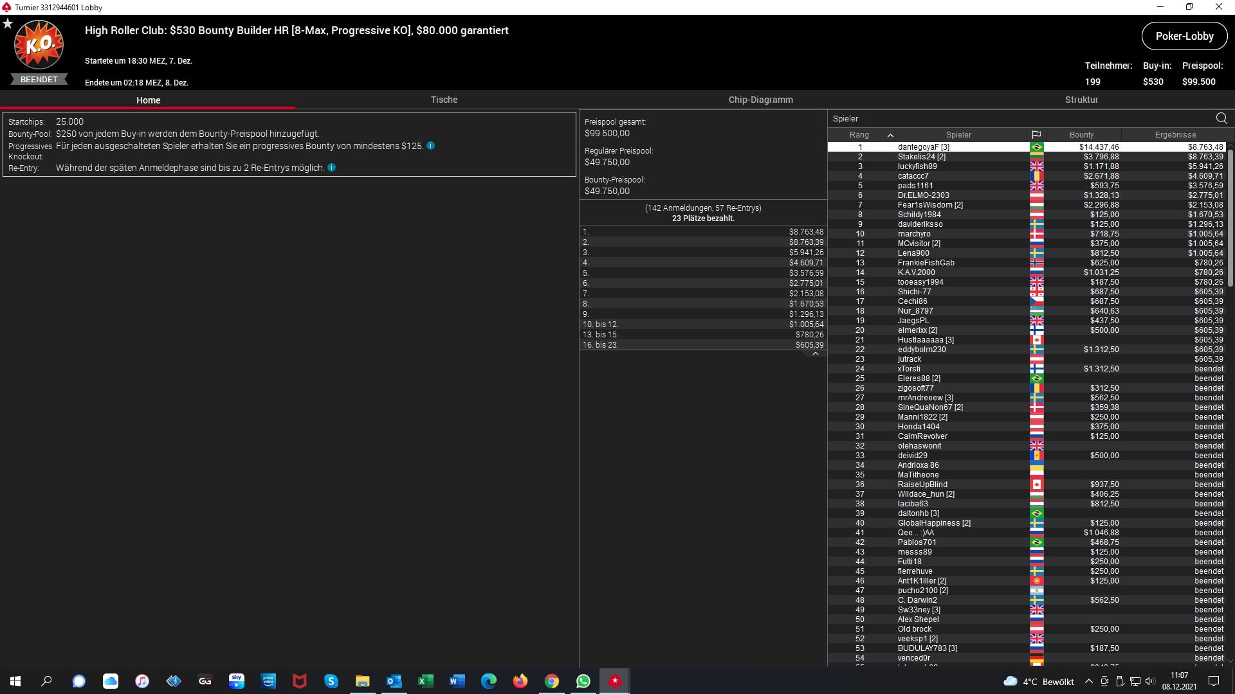Sort players by Rang column
Screen dimensions: 1235x694
pyautogui.click(x=859, y=135)
